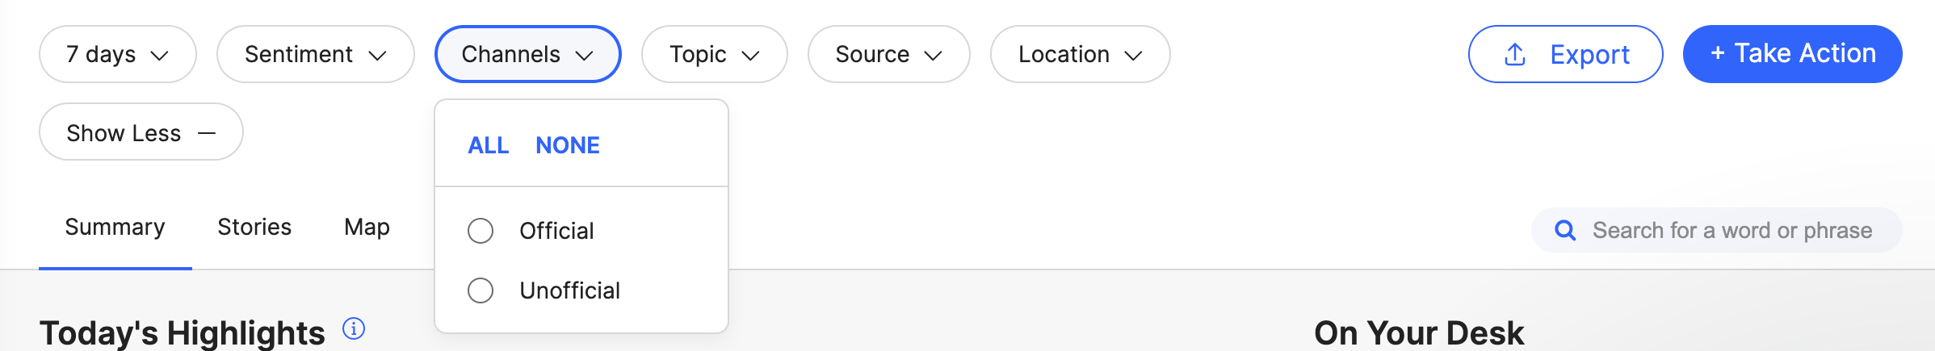Go to the Summary tab

point(115,228)
